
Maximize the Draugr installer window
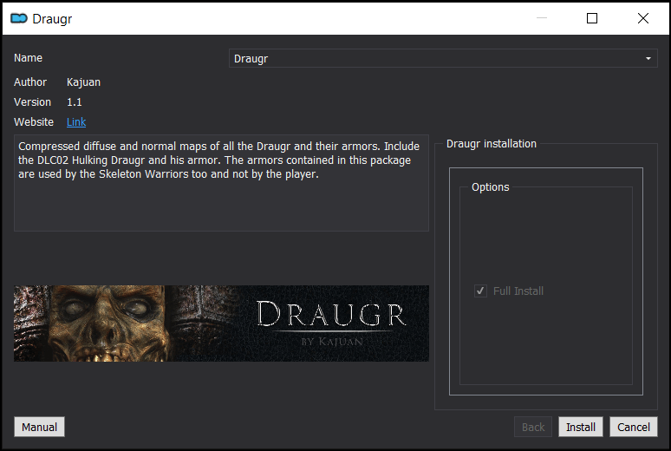click(592, 18)
